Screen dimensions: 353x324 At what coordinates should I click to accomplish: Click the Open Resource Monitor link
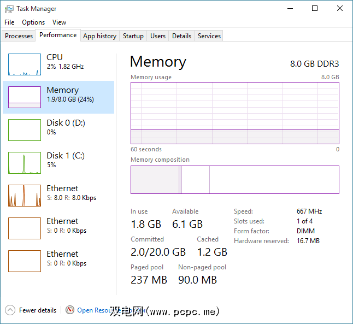tap(96, 310)
